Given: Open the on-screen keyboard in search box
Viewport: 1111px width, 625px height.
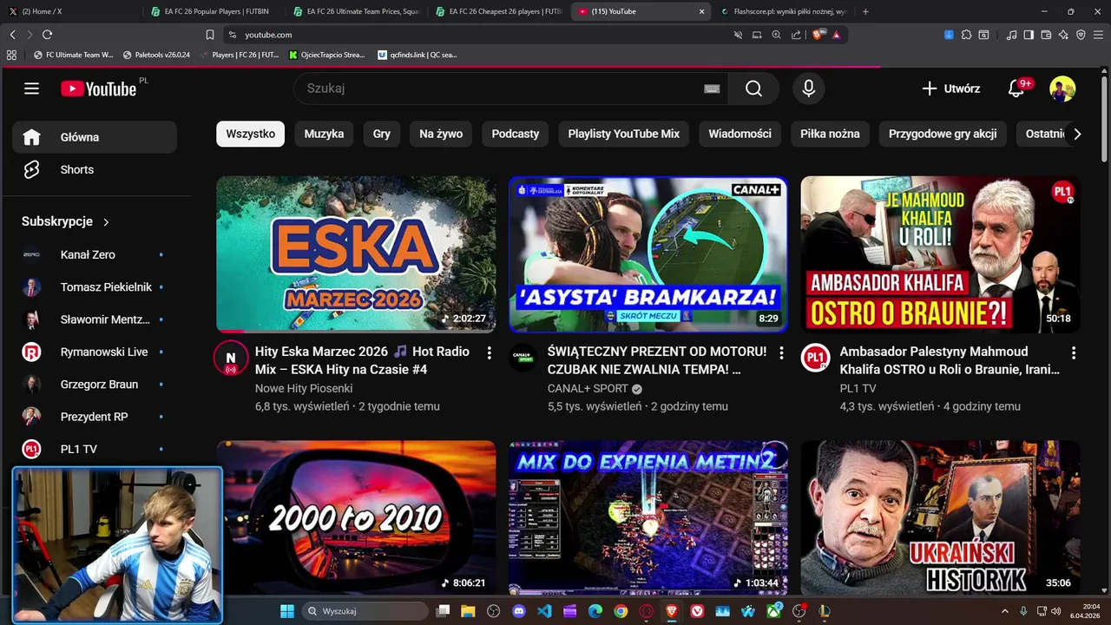Looking at the screenshot, I should pyautogui.click(x=712, y=89).
